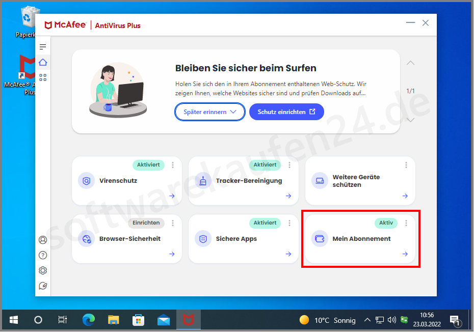This screenshot has width=474, height=332.
Task: Open Weitere Geräte schützen via its arrow link
Action: coord(404,196)
